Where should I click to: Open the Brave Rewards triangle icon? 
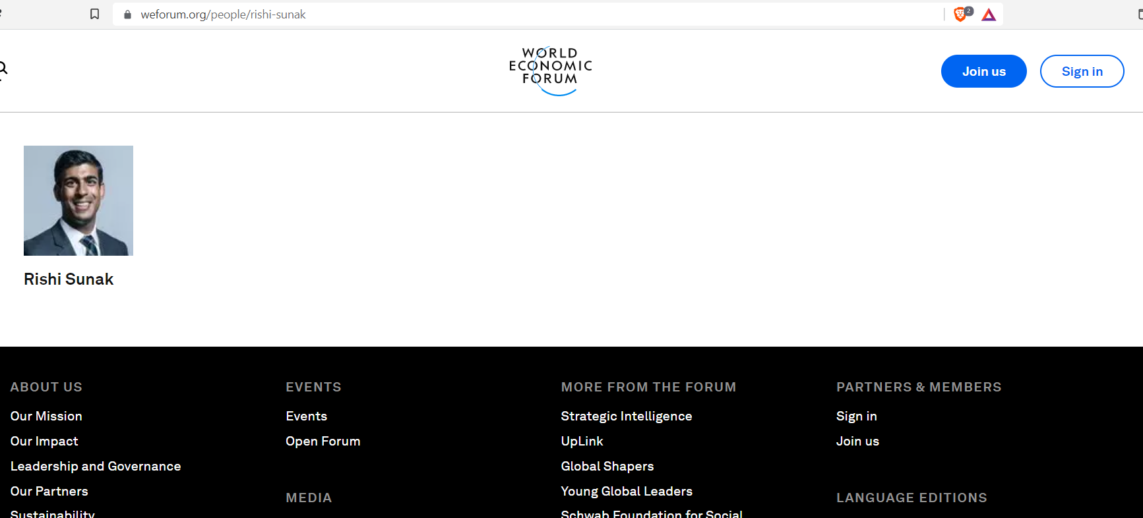(989, 14)
